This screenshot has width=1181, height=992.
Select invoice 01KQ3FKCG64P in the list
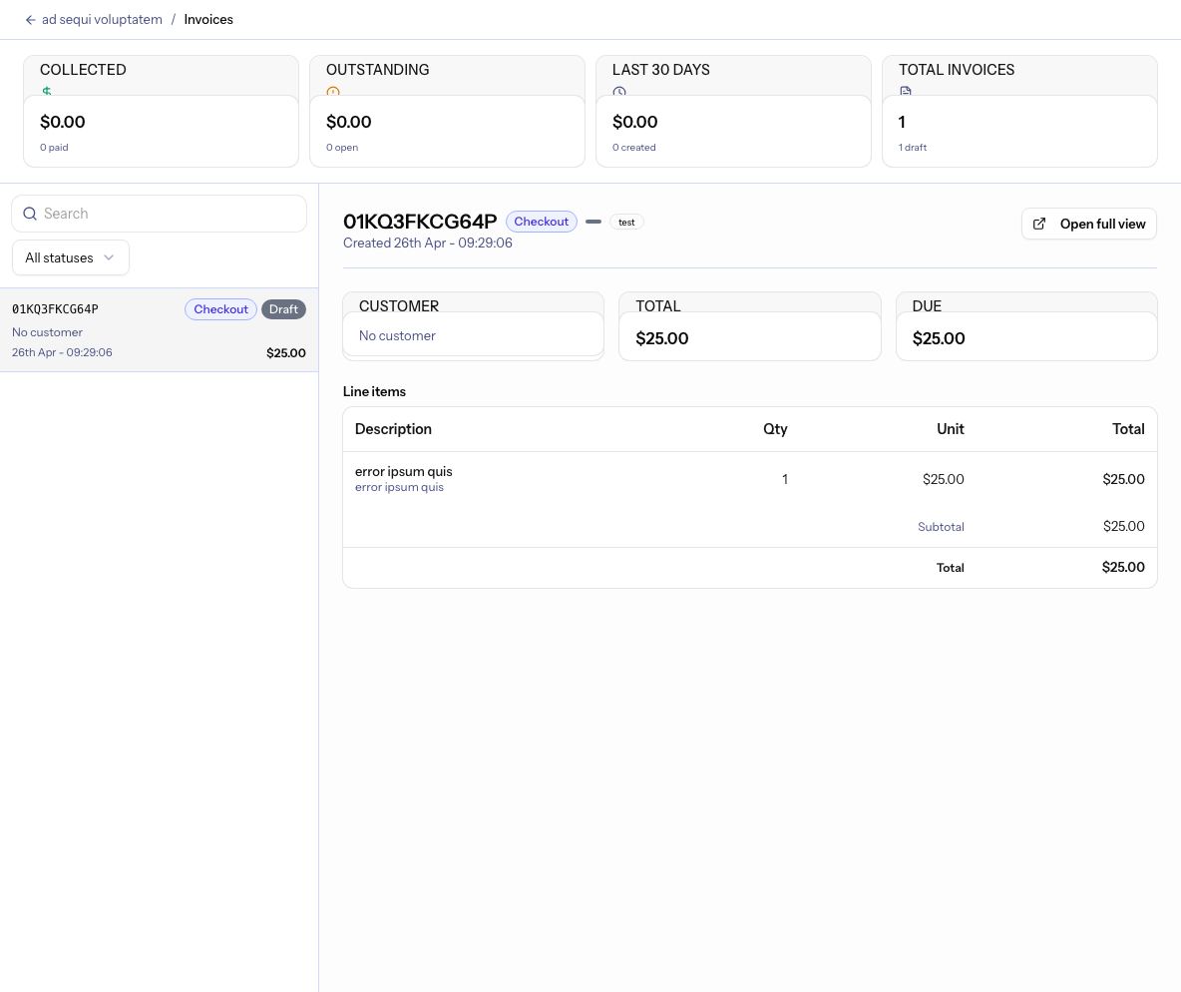(x=159, y=330)
